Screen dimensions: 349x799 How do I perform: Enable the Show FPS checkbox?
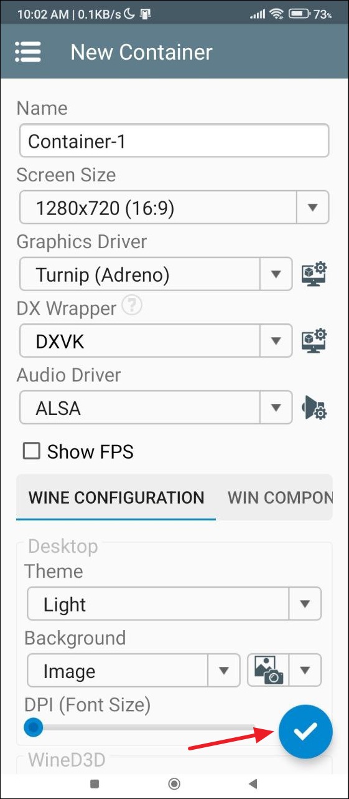(x=32, y=451)
